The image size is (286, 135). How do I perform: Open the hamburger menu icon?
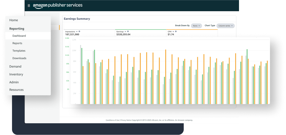pyautogui.click(x=29, y=6)
